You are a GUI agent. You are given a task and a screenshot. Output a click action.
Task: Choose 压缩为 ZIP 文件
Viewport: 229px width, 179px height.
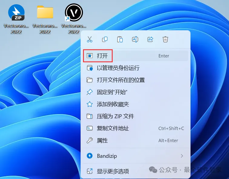click(x=135, y=116)
